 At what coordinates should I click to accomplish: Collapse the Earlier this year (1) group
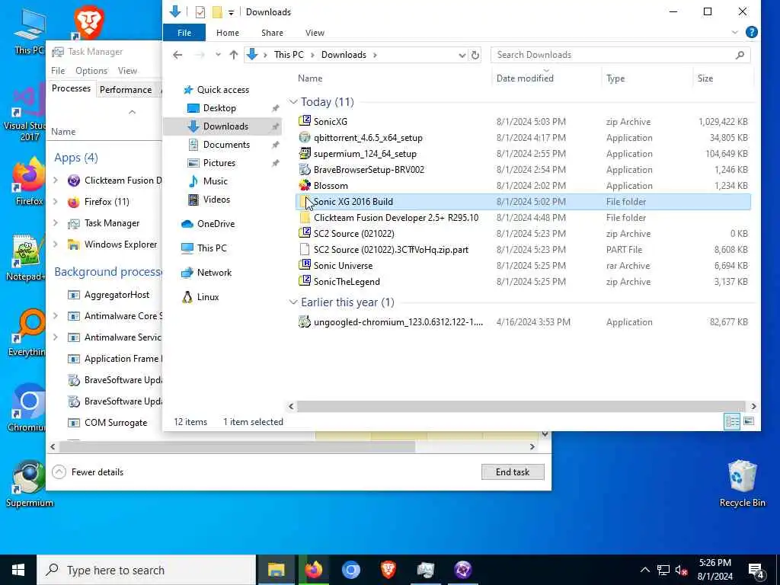click(x=293, y=302)
